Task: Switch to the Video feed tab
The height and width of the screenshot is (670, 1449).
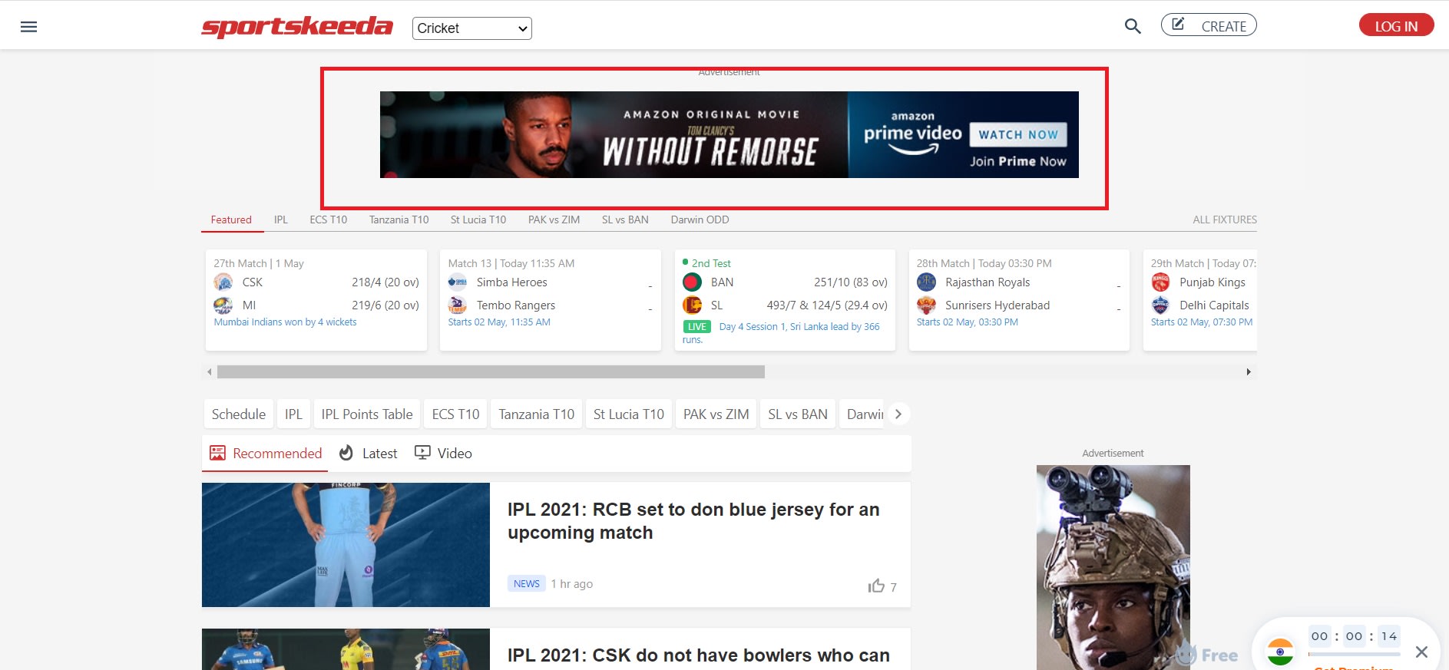Action: pyautogui.click(x=443, y=454)
